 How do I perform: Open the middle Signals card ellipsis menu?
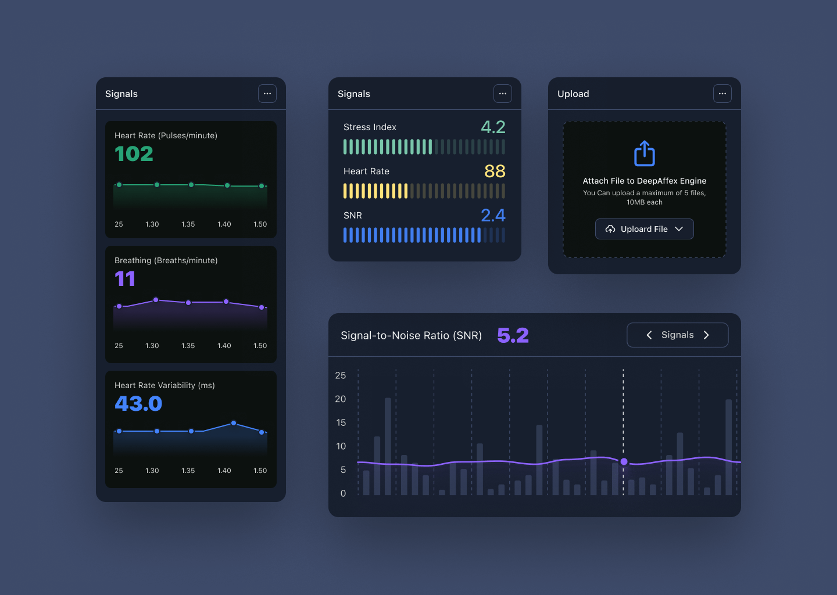click(x=503, y=94)
